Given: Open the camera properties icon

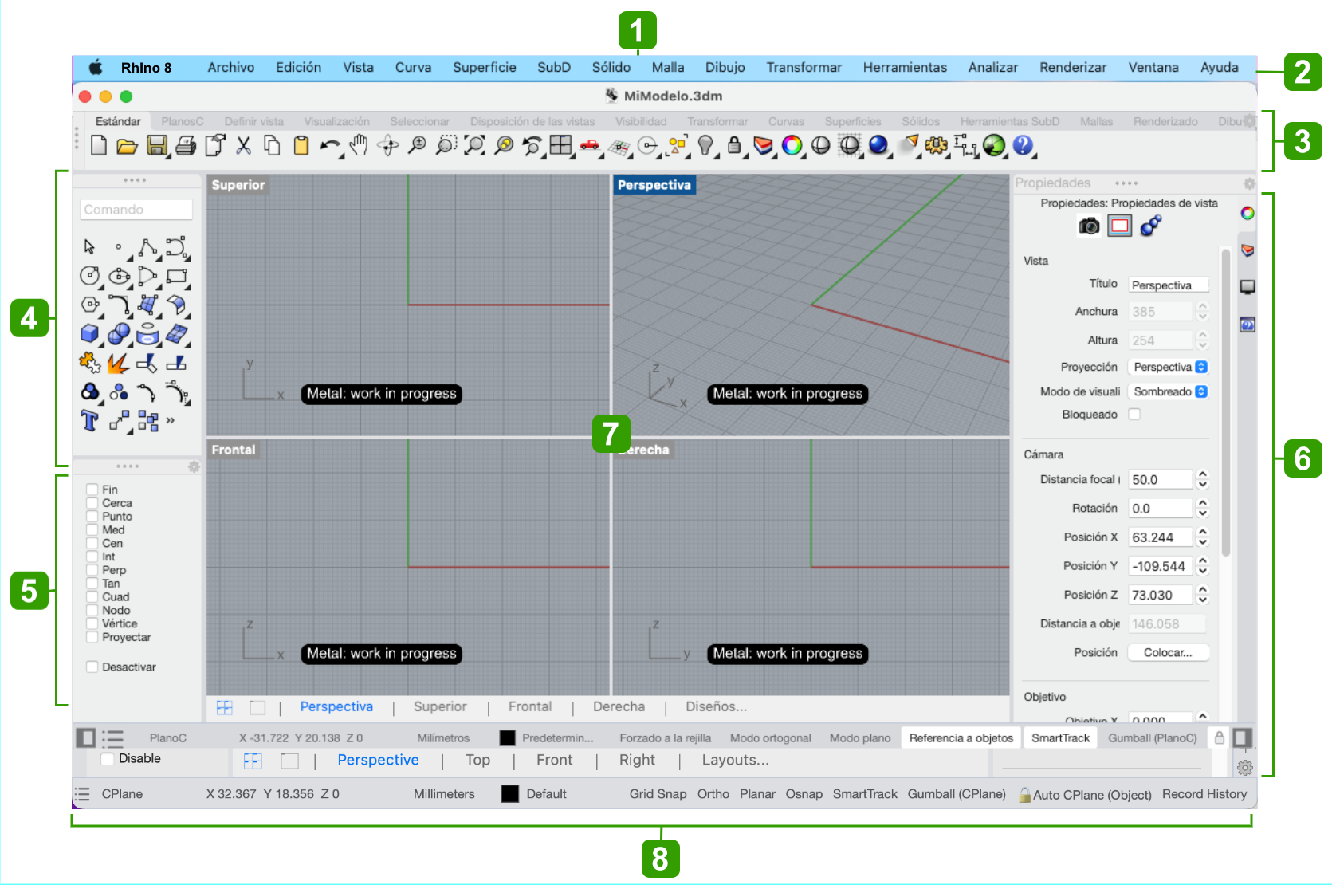Looking at the screenshot, I should click(1089, 226).
